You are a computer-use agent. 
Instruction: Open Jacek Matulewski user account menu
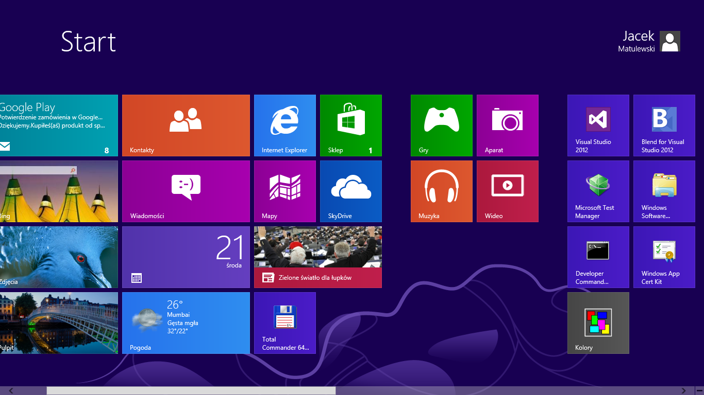pyautogui.click(x=649, y=41)
